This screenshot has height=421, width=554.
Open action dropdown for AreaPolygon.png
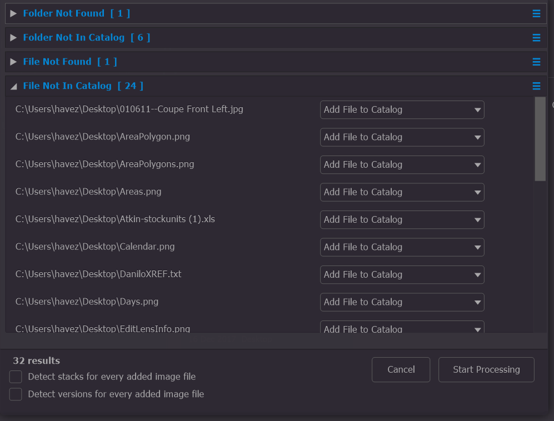[x=402, y=137]
